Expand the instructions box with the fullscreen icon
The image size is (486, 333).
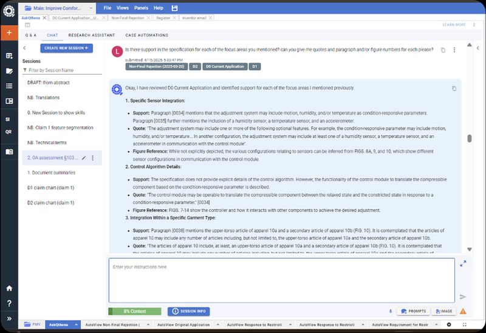tap(463, 264)
